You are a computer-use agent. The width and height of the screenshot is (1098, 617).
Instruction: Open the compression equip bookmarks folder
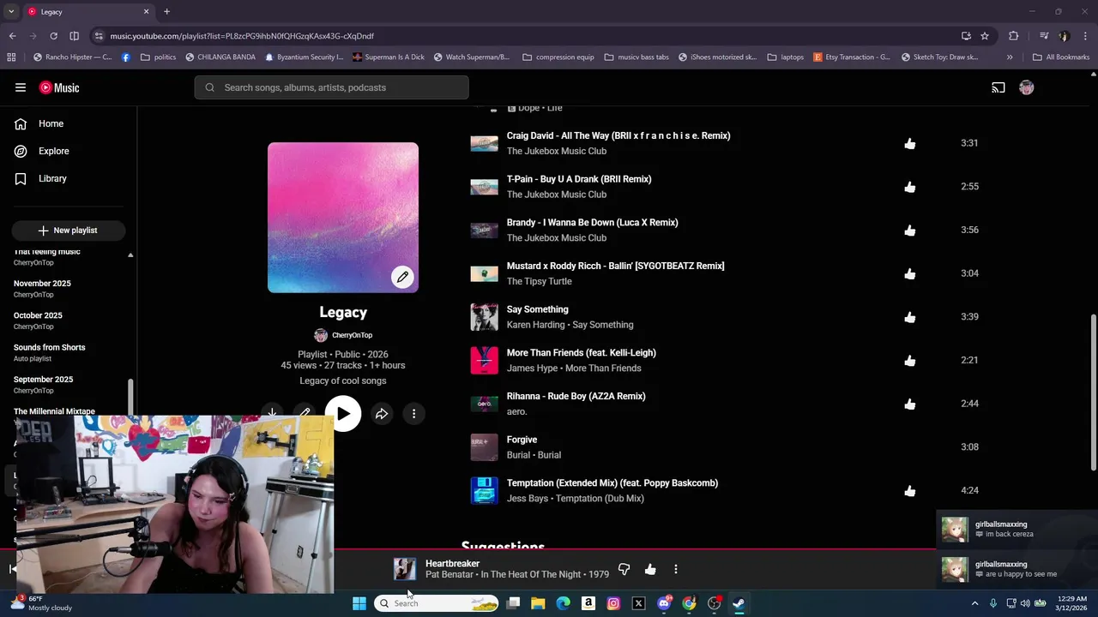[558, 57]
